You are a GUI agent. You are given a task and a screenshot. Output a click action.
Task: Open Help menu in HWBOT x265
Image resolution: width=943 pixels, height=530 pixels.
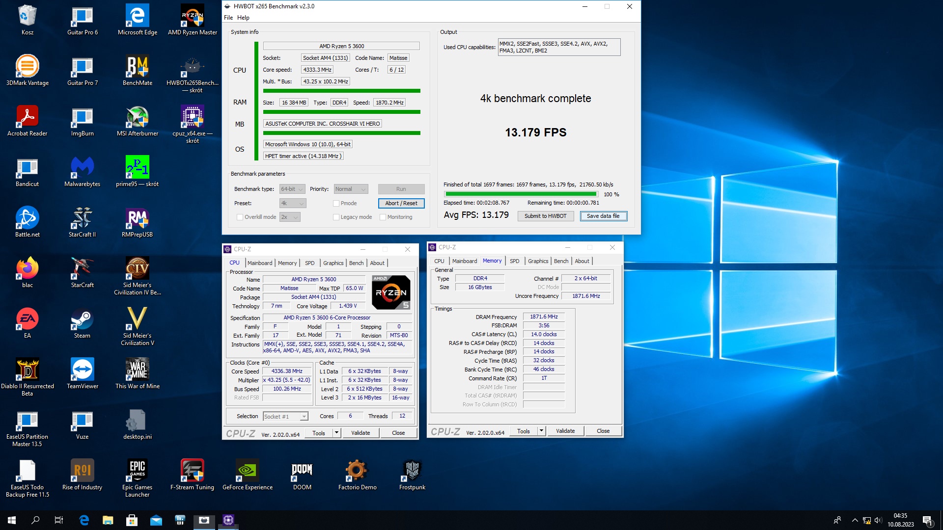pyautogui.click(x=243, y=18)
